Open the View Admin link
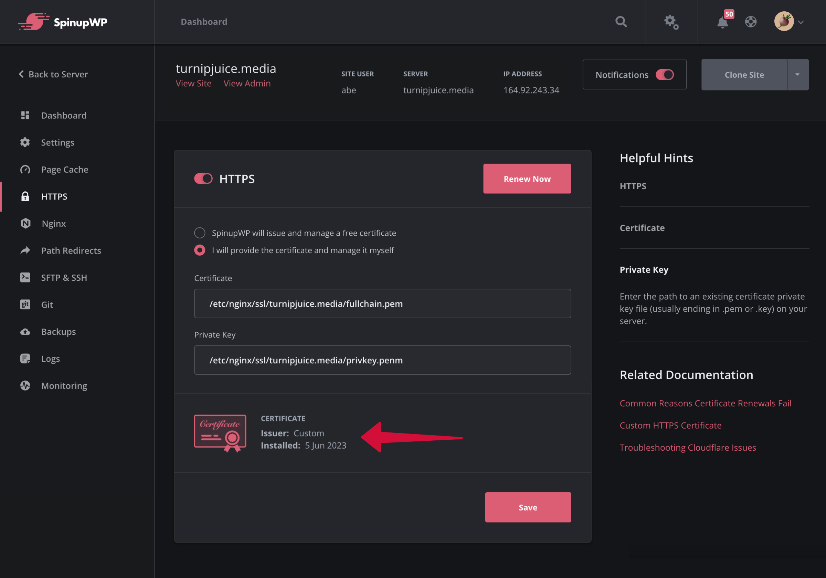This screenshot has width=826, height=578. 247,84
